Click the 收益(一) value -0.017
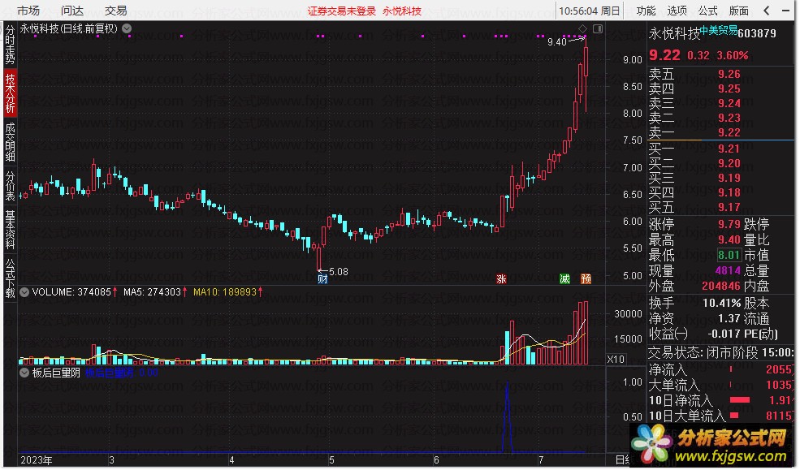 [724, 334]
